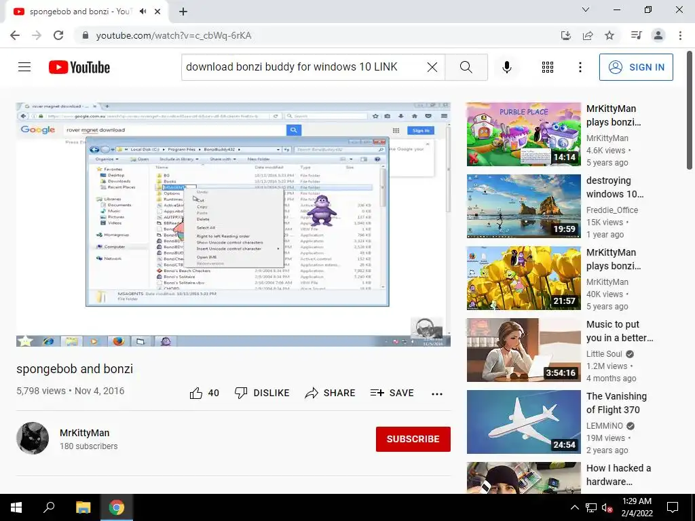
Task: Mute the tab via speaker icon
Action: tap(143, 12)
